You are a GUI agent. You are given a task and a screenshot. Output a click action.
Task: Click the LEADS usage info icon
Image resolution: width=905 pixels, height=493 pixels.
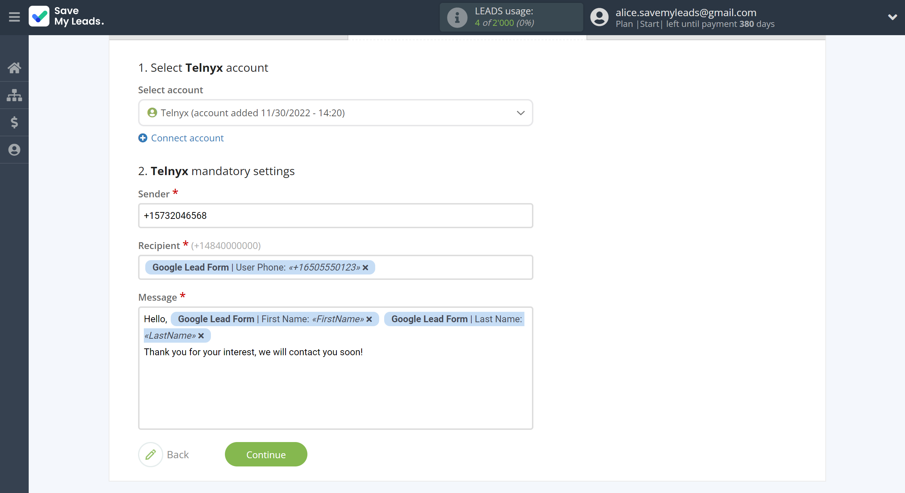point(457,17)
